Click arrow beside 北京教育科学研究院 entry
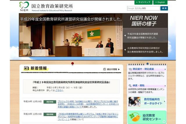 (x=125, y=50)
